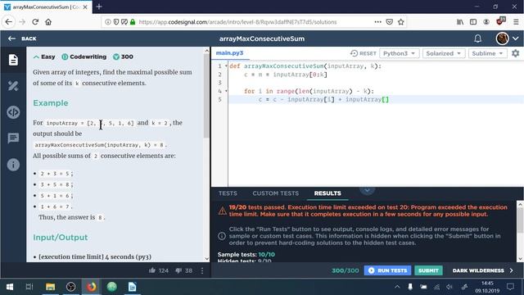
Task: Click RESET code button
Action: click(364, 53)
